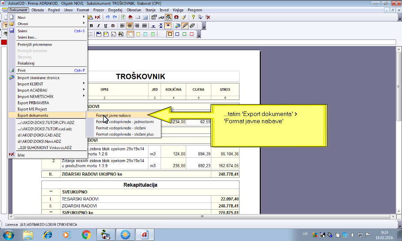
Task: Undo the last action
Action: pyautogui.click(x=107, y=17)
